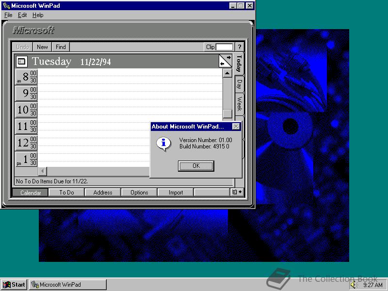Open the File menu
Image resolution: width=388 pixels, height=291 pixels.
pos(8,15)
